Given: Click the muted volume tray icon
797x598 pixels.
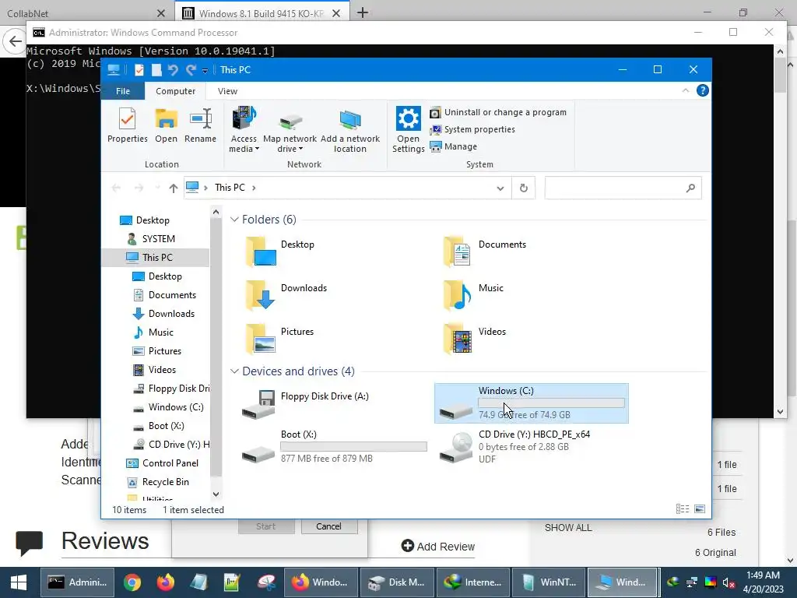Looking at the screenshot, I should pyautogui.click(x=729, y=582).
